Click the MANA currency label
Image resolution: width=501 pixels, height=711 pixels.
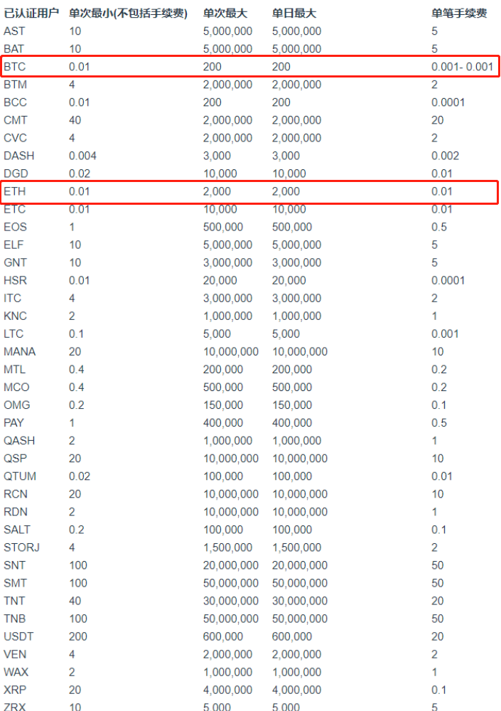pyautogui.click(x=19, y=351)
